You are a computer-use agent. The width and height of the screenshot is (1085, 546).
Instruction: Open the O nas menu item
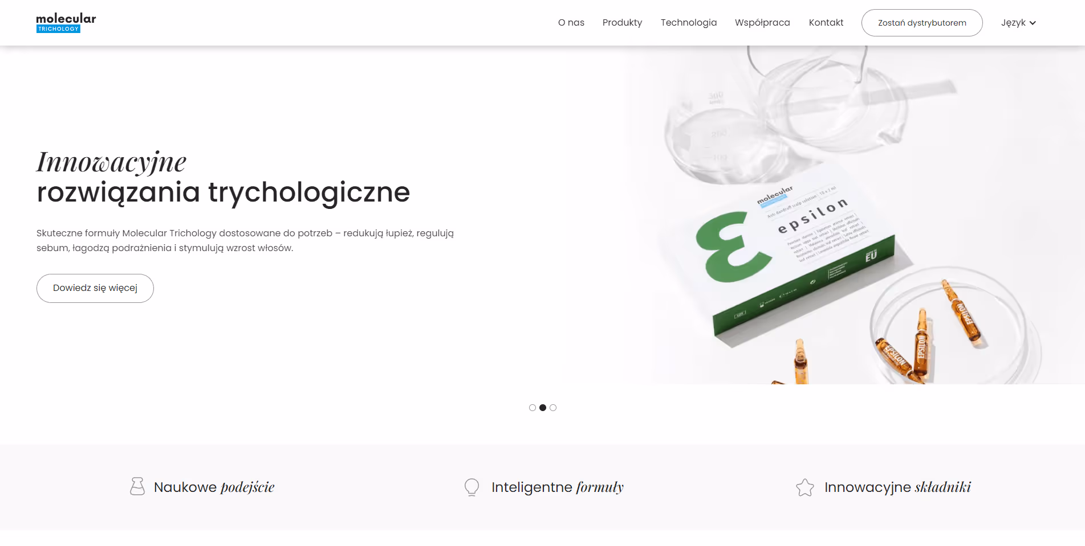click(x=571, y=23)
